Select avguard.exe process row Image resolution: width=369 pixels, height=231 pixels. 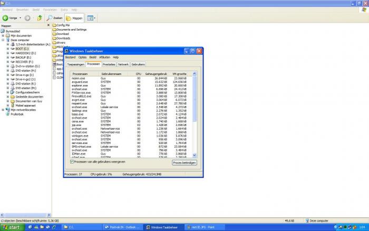click(x=131, y=82)
